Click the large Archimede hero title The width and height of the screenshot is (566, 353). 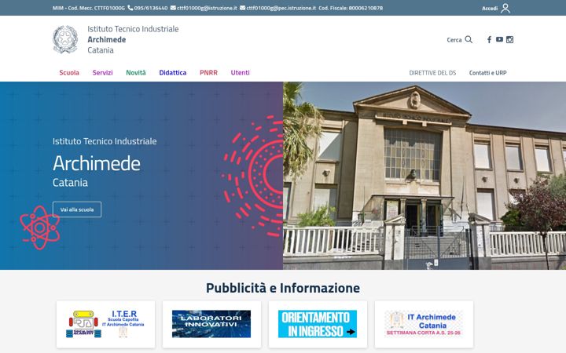tap(97, 163)
